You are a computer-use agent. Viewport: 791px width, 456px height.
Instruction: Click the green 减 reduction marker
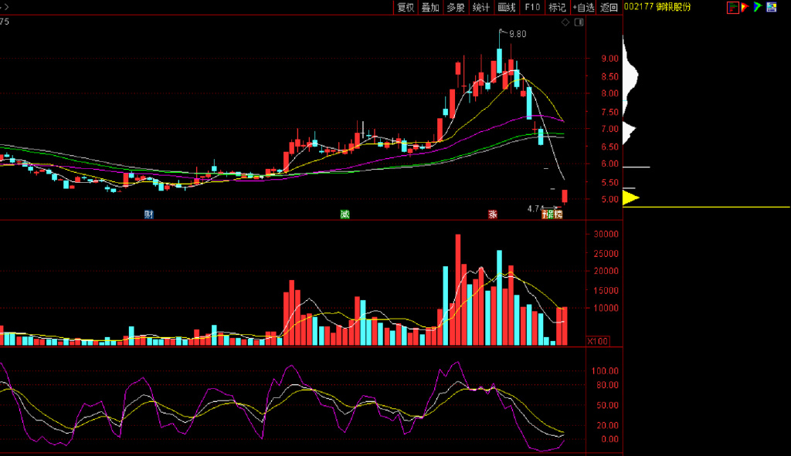click(x=345, y=214)
